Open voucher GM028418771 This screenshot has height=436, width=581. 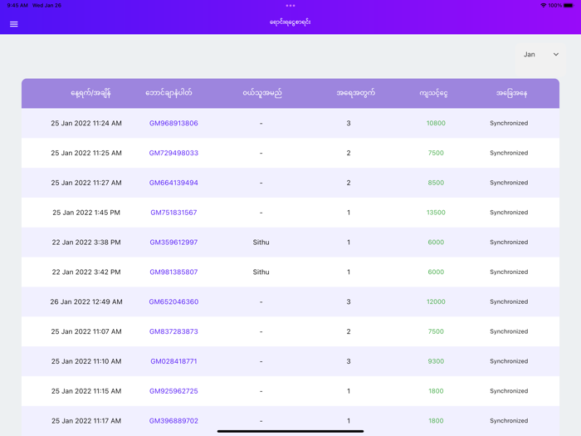pos(173,361)
